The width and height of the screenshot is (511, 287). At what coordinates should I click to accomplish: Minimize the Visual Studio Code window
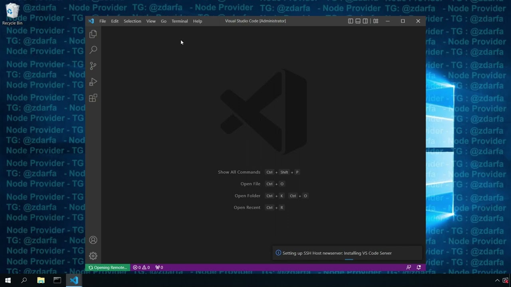pyautogui.click(x=387, y=21)
